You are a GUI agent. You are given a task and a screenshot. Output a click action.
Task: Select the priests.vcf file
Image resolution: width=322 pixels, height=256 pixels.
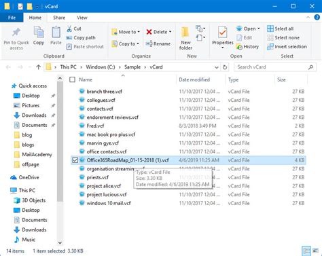(188, 177)
